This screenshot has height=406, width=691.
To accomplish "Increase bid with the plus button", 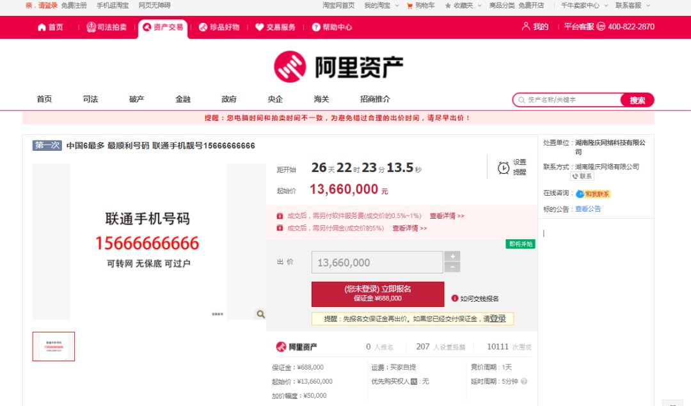I will 452,256.
